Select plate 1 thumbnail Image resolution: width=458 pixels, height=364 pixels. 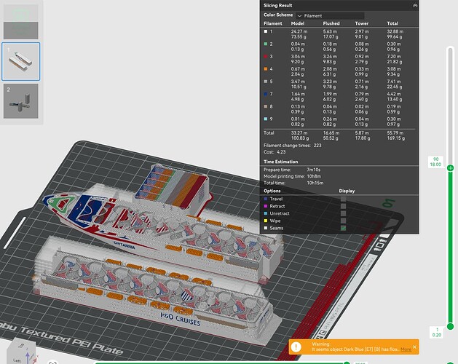click(20, 61)
